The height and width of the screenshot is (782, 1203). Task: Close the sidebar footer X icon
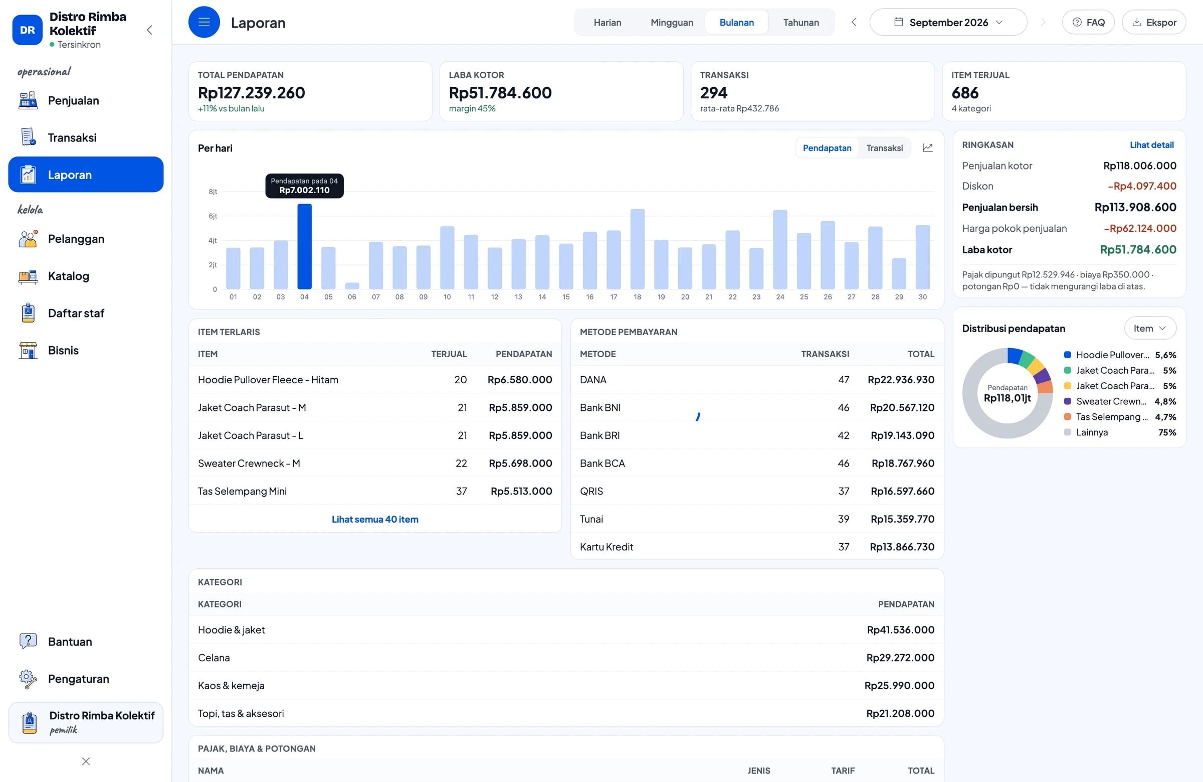click(x=86, y=761)
